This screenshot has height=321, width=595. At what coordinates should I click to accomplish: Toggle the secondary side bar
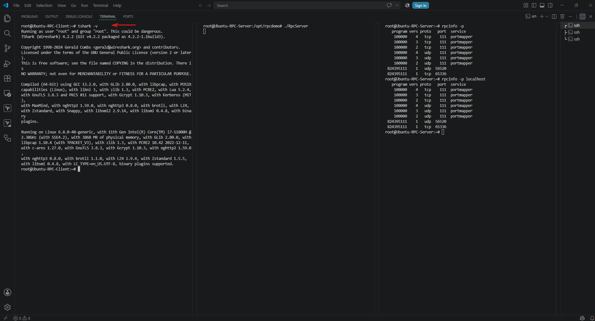click(x=550, y=5)
